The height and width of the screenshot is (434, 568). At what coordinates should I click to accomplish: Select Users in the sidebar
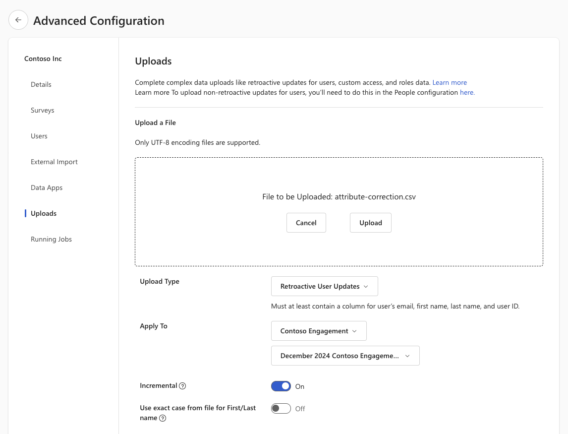(x=39, y=136)
